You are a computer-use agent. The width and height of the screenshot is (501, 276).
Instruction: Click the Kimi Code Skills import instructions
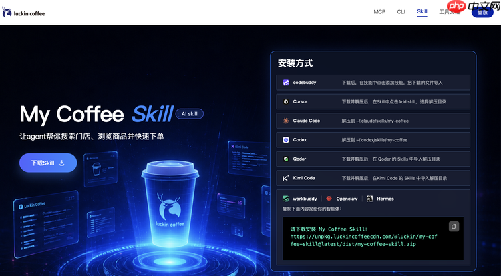394,178
